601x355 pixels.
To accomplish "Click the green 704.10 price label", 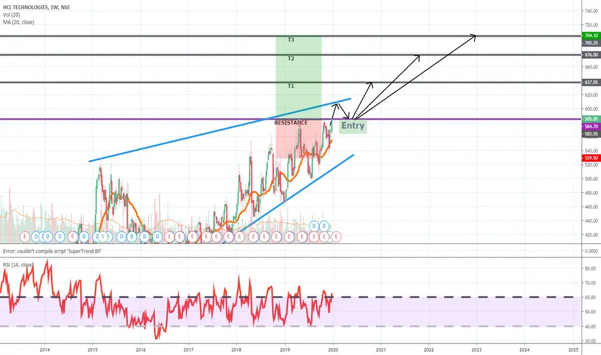I will pos(591,35).
